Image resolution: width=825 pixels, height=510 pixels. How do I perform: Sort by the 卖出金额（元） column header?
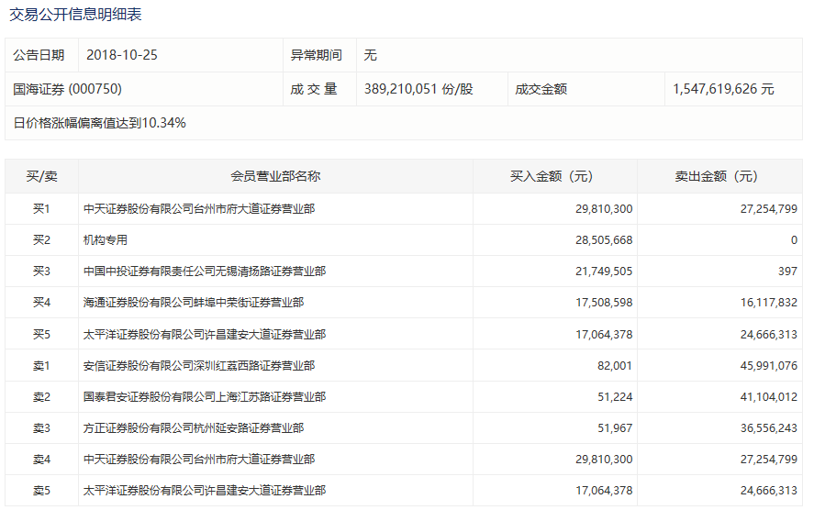point(719,176)
